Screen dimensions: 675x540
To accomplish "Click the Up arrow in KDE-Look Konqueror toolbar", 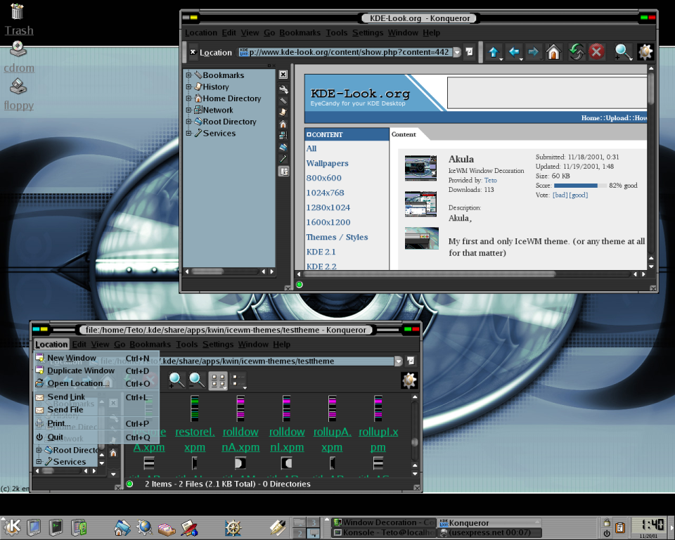I will point(494,53).
